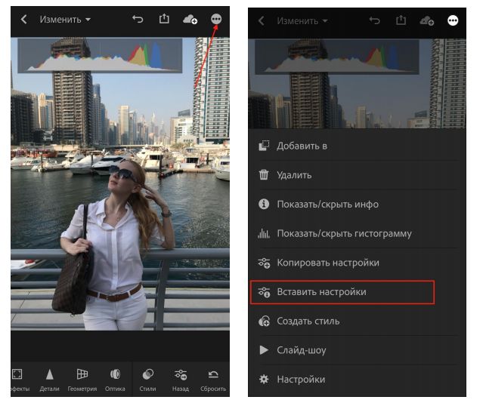Toggle Показать/скрыть инфо
Screen dimensions: 483x406
point(358,205)
